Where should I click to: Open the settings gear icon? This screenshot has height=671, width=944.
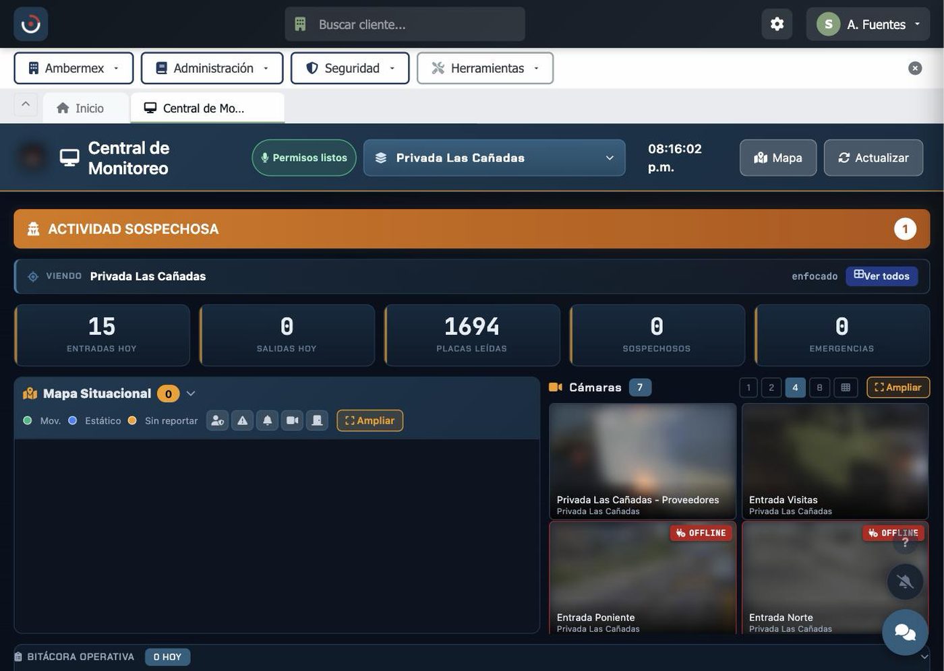(777, 24)
